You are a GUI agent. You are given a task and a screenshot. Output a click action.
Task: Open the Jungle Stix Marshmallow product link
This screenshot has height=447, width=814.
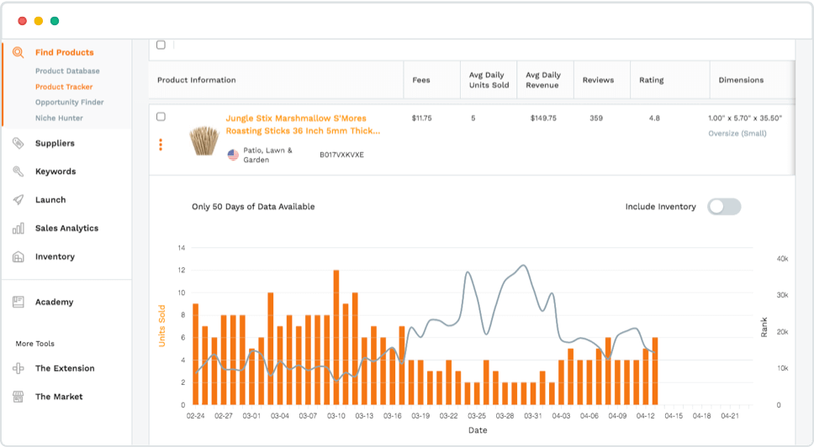(303, 124)
